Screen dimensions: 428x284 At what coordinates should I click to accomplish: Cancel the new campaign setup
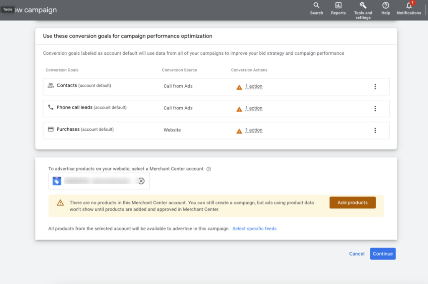point(357,254)
